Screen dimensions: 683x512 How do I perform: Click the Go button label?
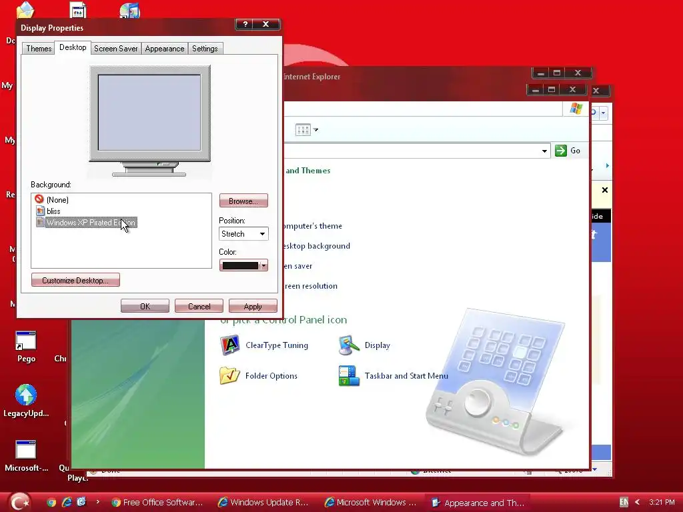575,151
